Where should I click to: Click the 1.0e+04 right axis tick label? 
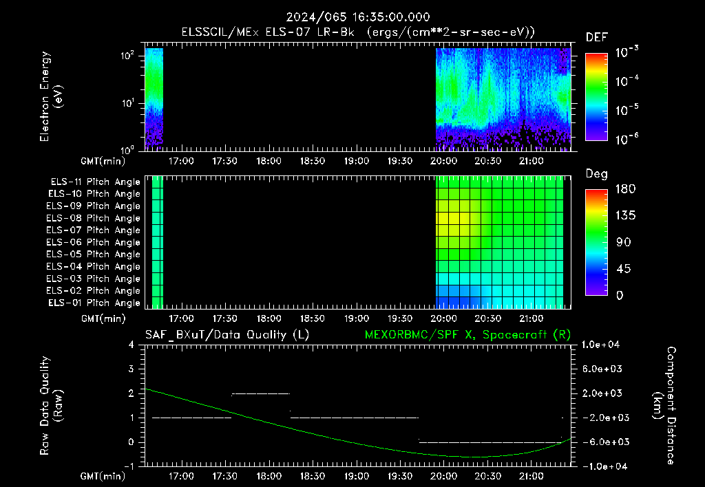[600, 345]
